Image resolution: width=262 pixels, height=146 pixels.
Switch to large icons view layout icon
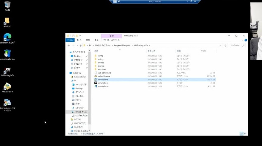click(245, 133)
